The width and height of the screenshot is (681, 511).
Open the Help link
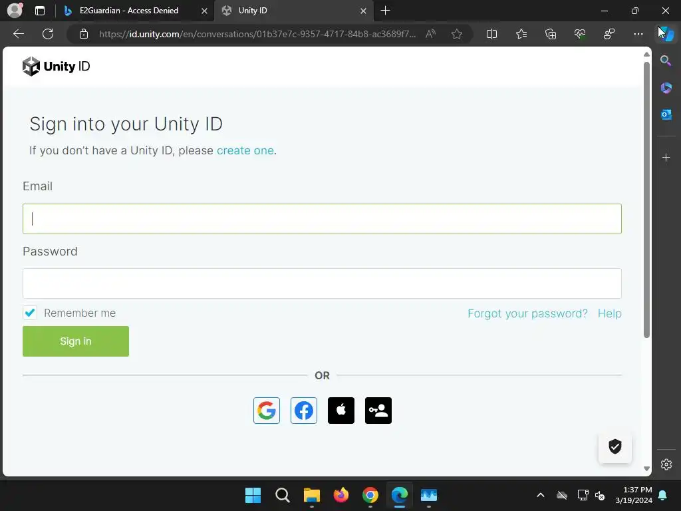pos(609,313)
